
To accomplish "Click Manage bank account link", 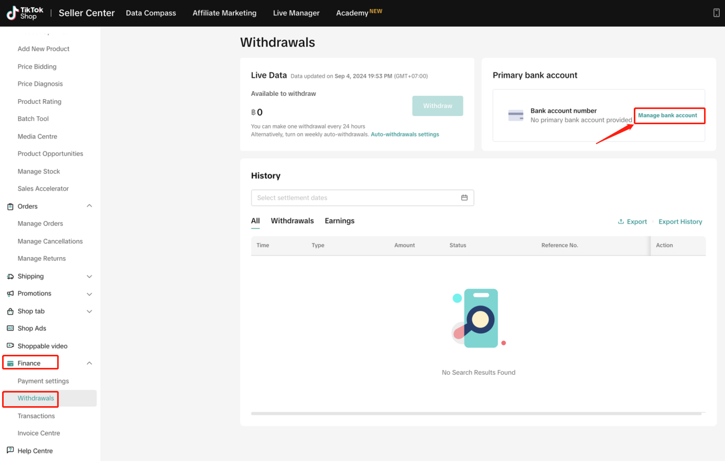I will 667,115.
